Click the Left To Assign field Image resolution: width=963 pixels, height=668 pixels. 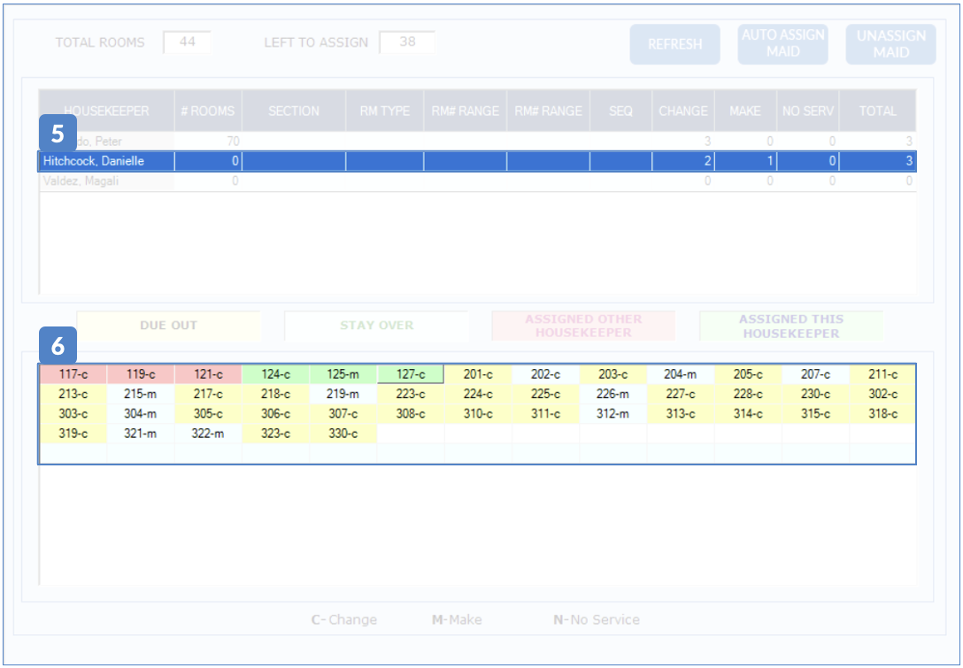[x=406, y=42]
